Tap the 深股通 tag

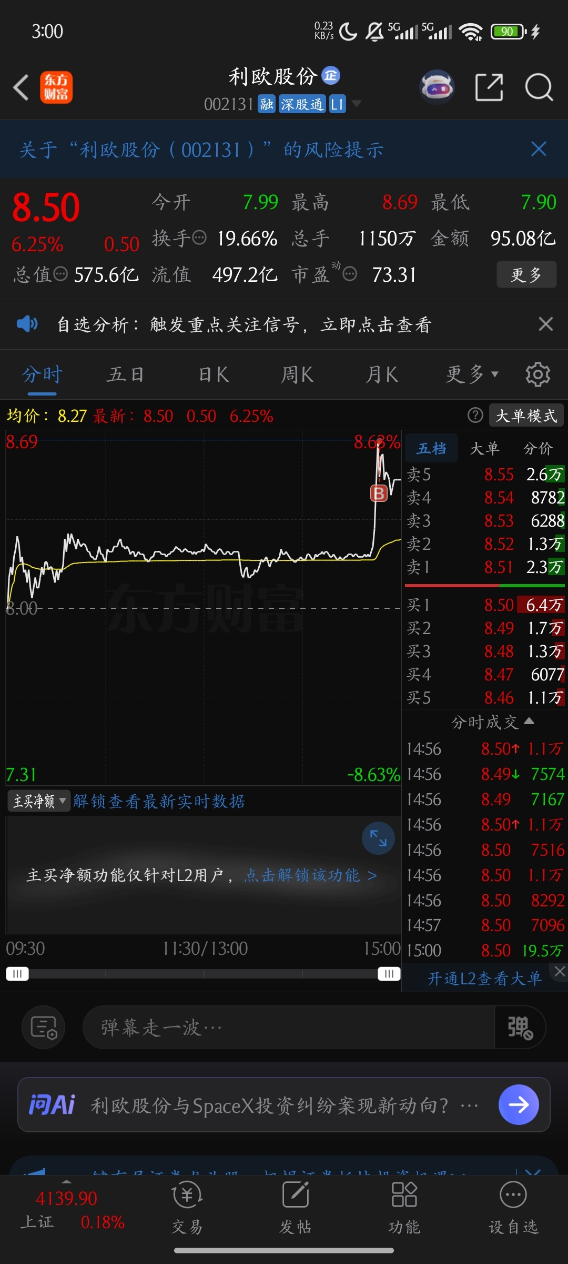[x=302, y=104]
